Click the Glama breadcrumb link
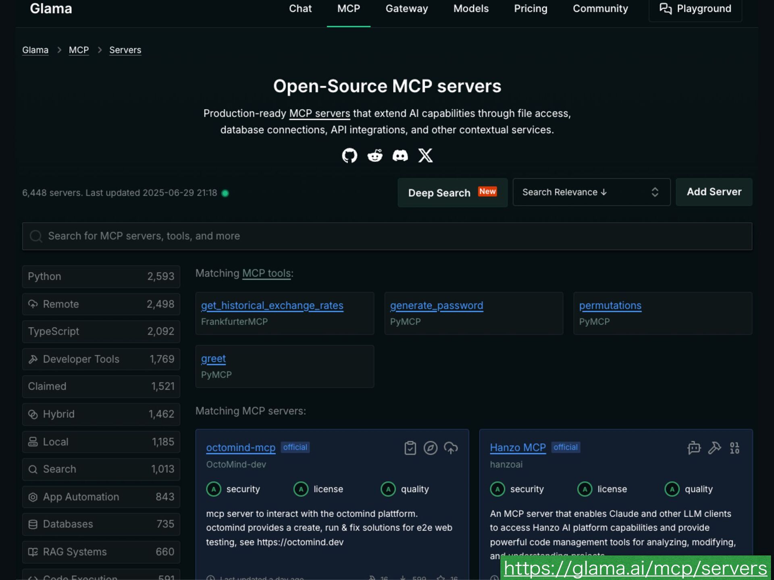This screenshot has width=774, height=580. (x=35, y=50)
